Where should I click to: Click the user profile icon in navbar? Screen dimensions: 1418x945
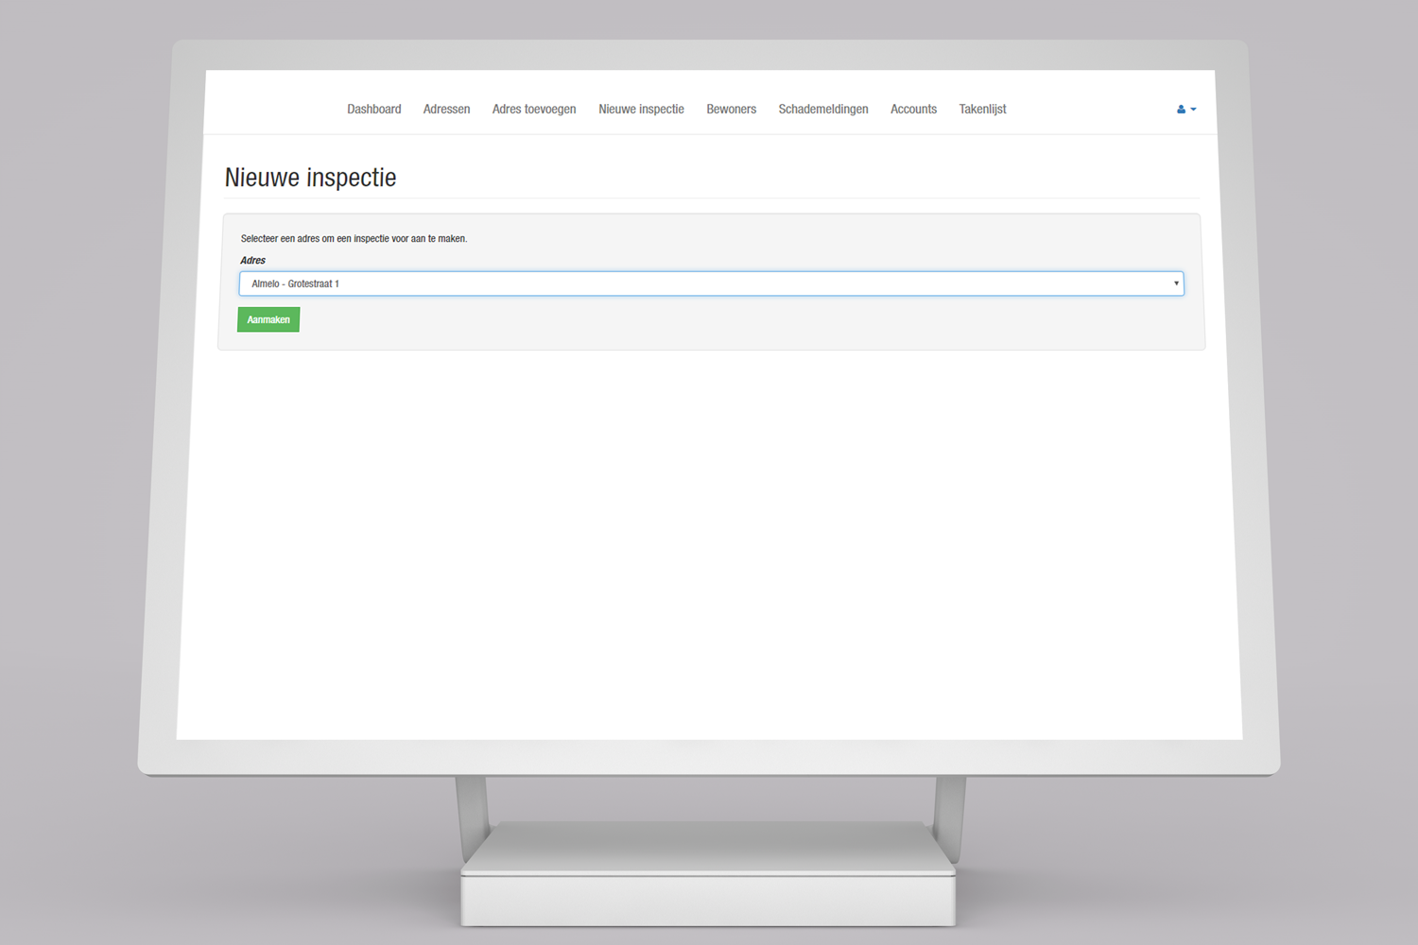(x=1181, y=110)
